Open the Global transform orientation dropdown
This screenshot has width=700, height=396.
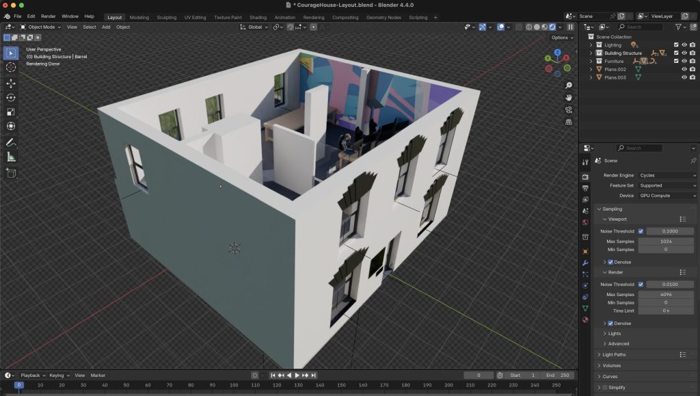[x=255, y=27]
